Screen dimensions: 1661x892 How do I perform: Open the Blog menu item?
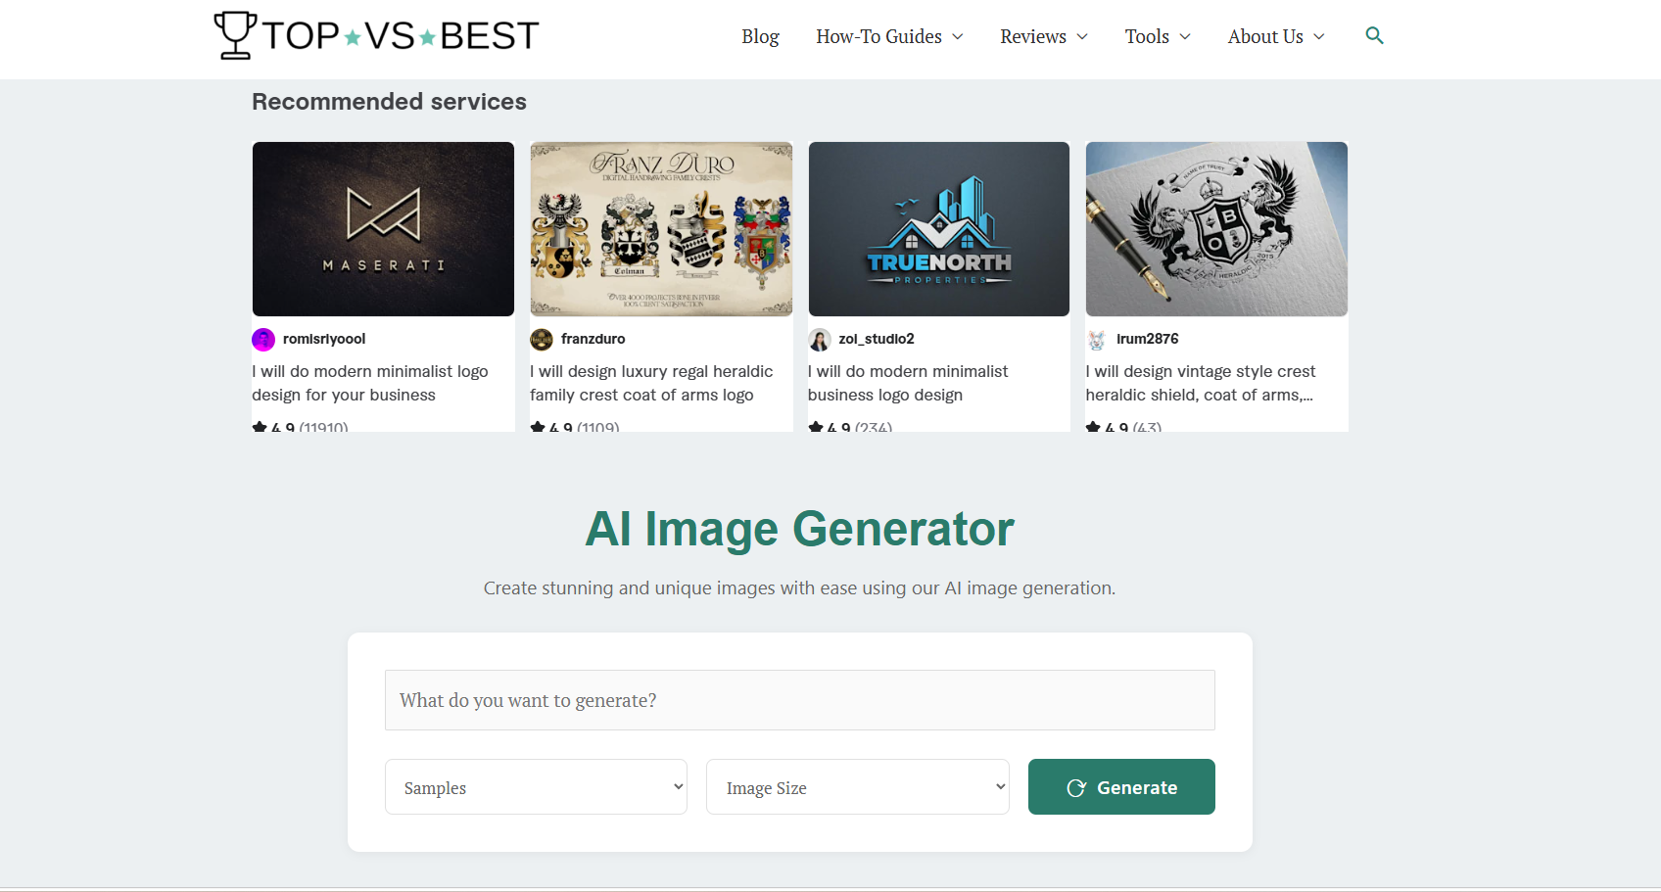(760, 36)
